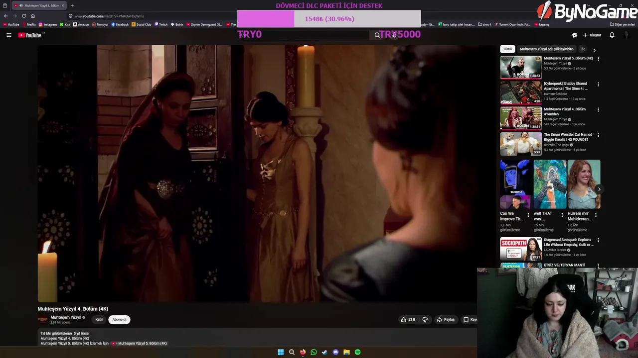Open the browser icon in the taskbar

click(303, 352)
